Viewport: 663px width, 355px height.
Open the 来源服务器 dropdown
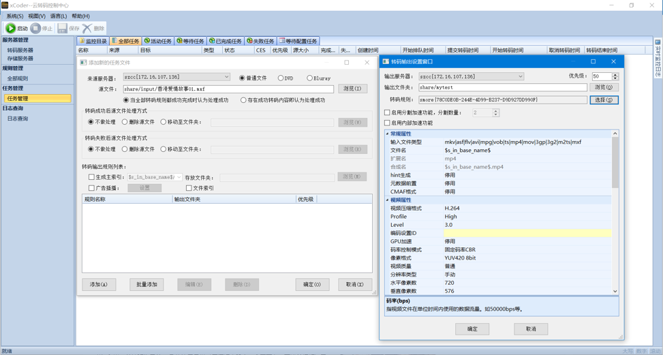click(x=226, y=78)
